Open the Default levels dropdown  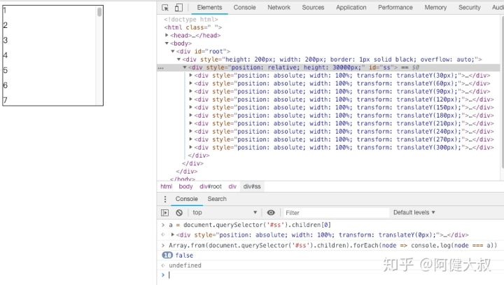click(414, 213)
